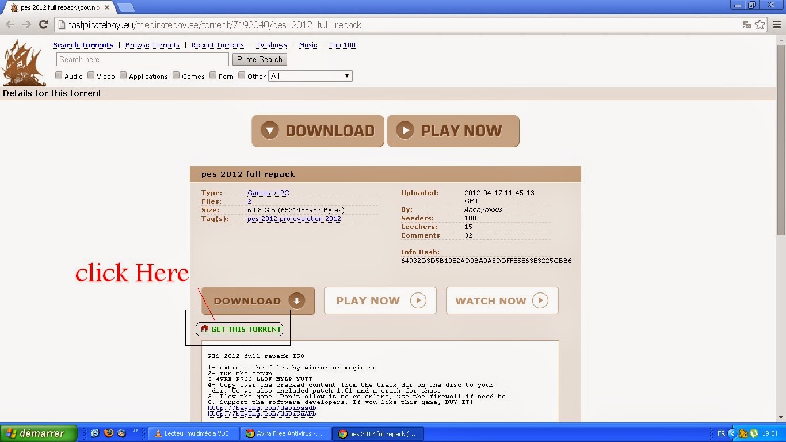Open the translate page icon in address bar
This screenshot has width=786, height=442.
click(747, 25)
